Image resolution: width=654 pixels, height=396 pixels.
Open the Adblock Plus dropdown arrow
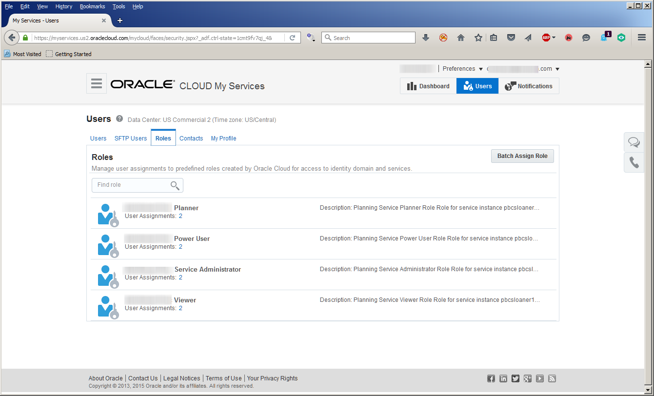point(554,38)
